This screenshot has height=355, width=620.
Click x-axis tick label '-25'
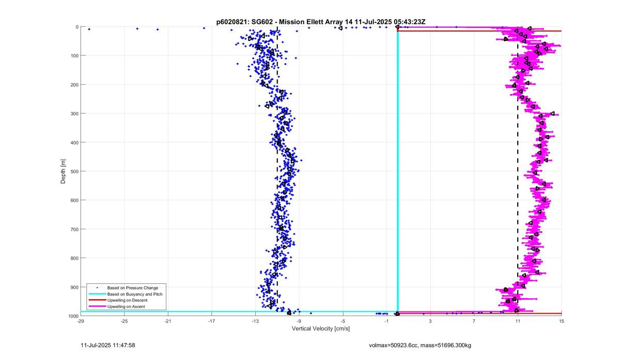[x=124, y=321]
